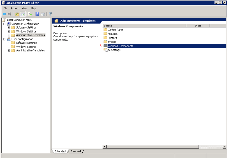
Task: Click the horizontal scrollbar right arrow
Action: [x=224, y=147]
